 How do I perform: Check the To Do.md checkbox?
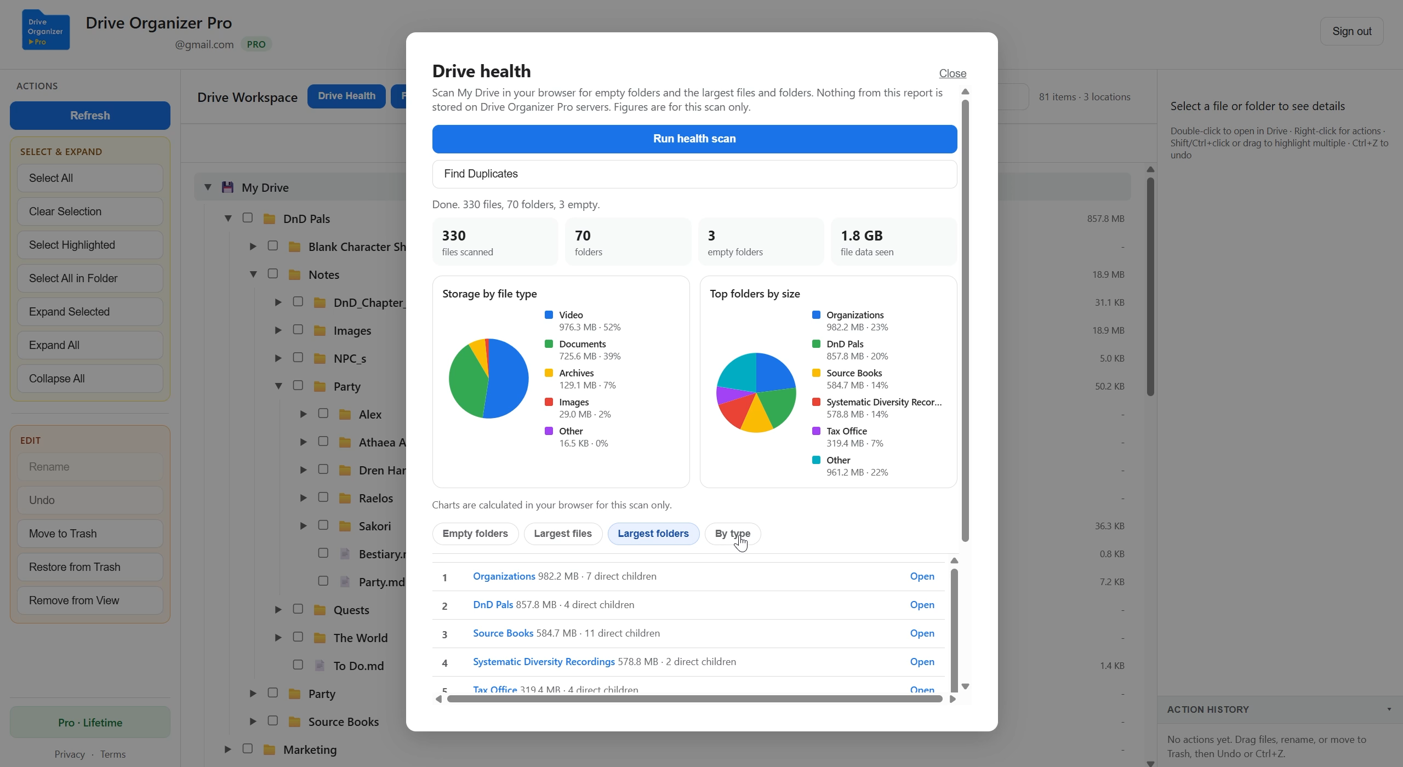(x=298, y=665)
